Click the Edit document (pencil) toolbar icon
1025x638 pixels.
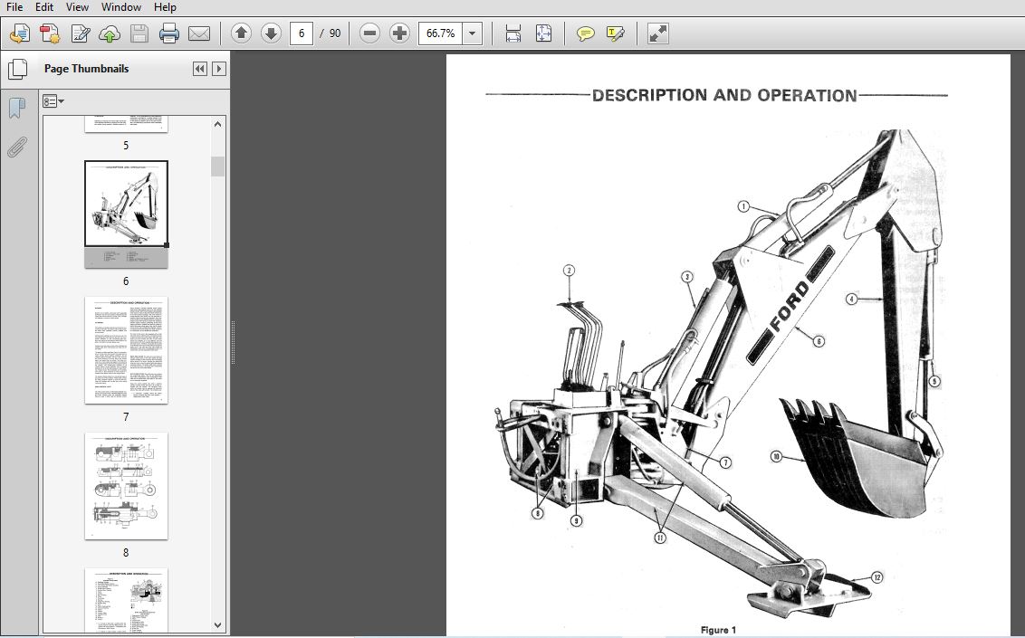(80, 33)
